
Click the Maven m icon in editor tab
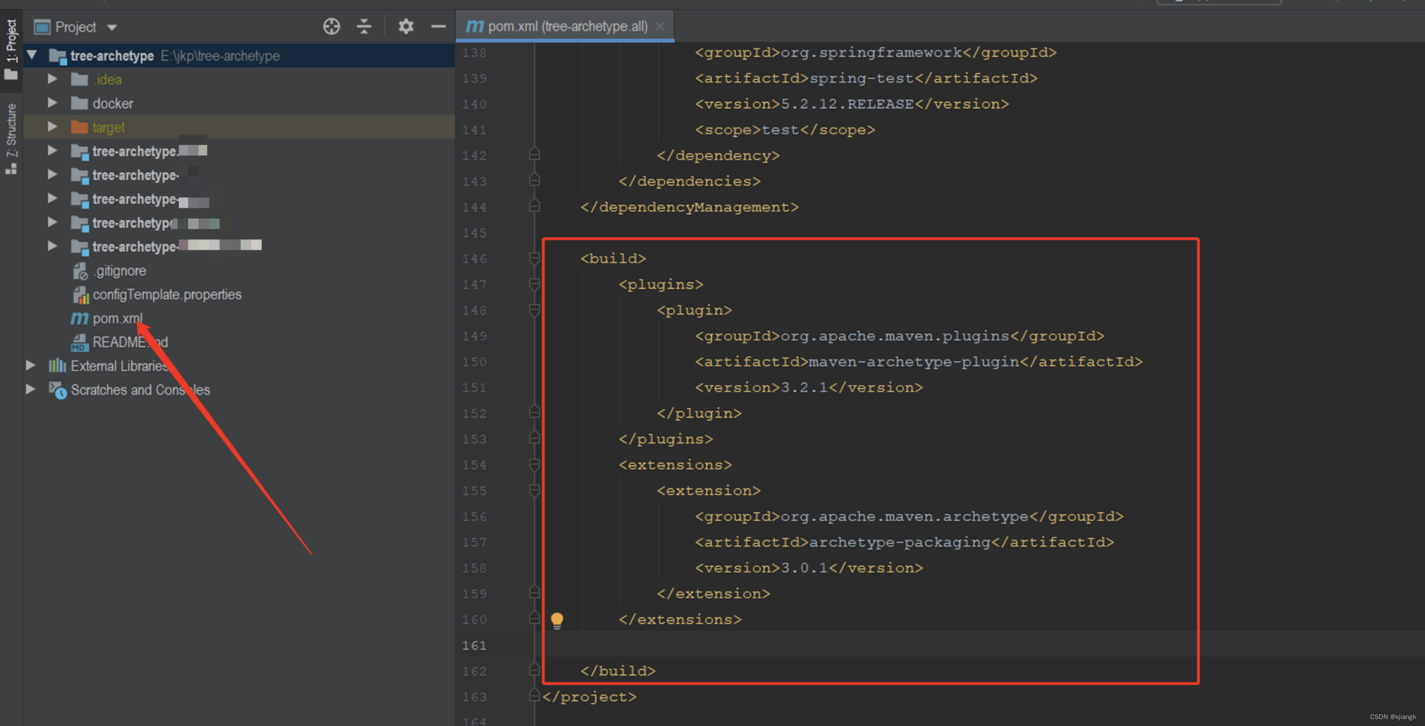474,26
